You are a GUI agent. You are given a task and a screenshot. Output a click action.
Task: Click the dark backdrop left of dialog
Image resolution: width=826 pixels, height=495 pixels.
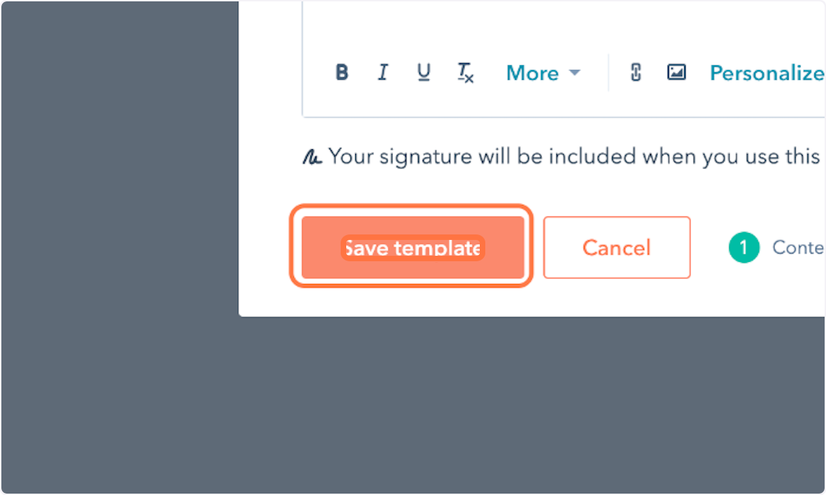pyautogui.click(x=120, y=247)
